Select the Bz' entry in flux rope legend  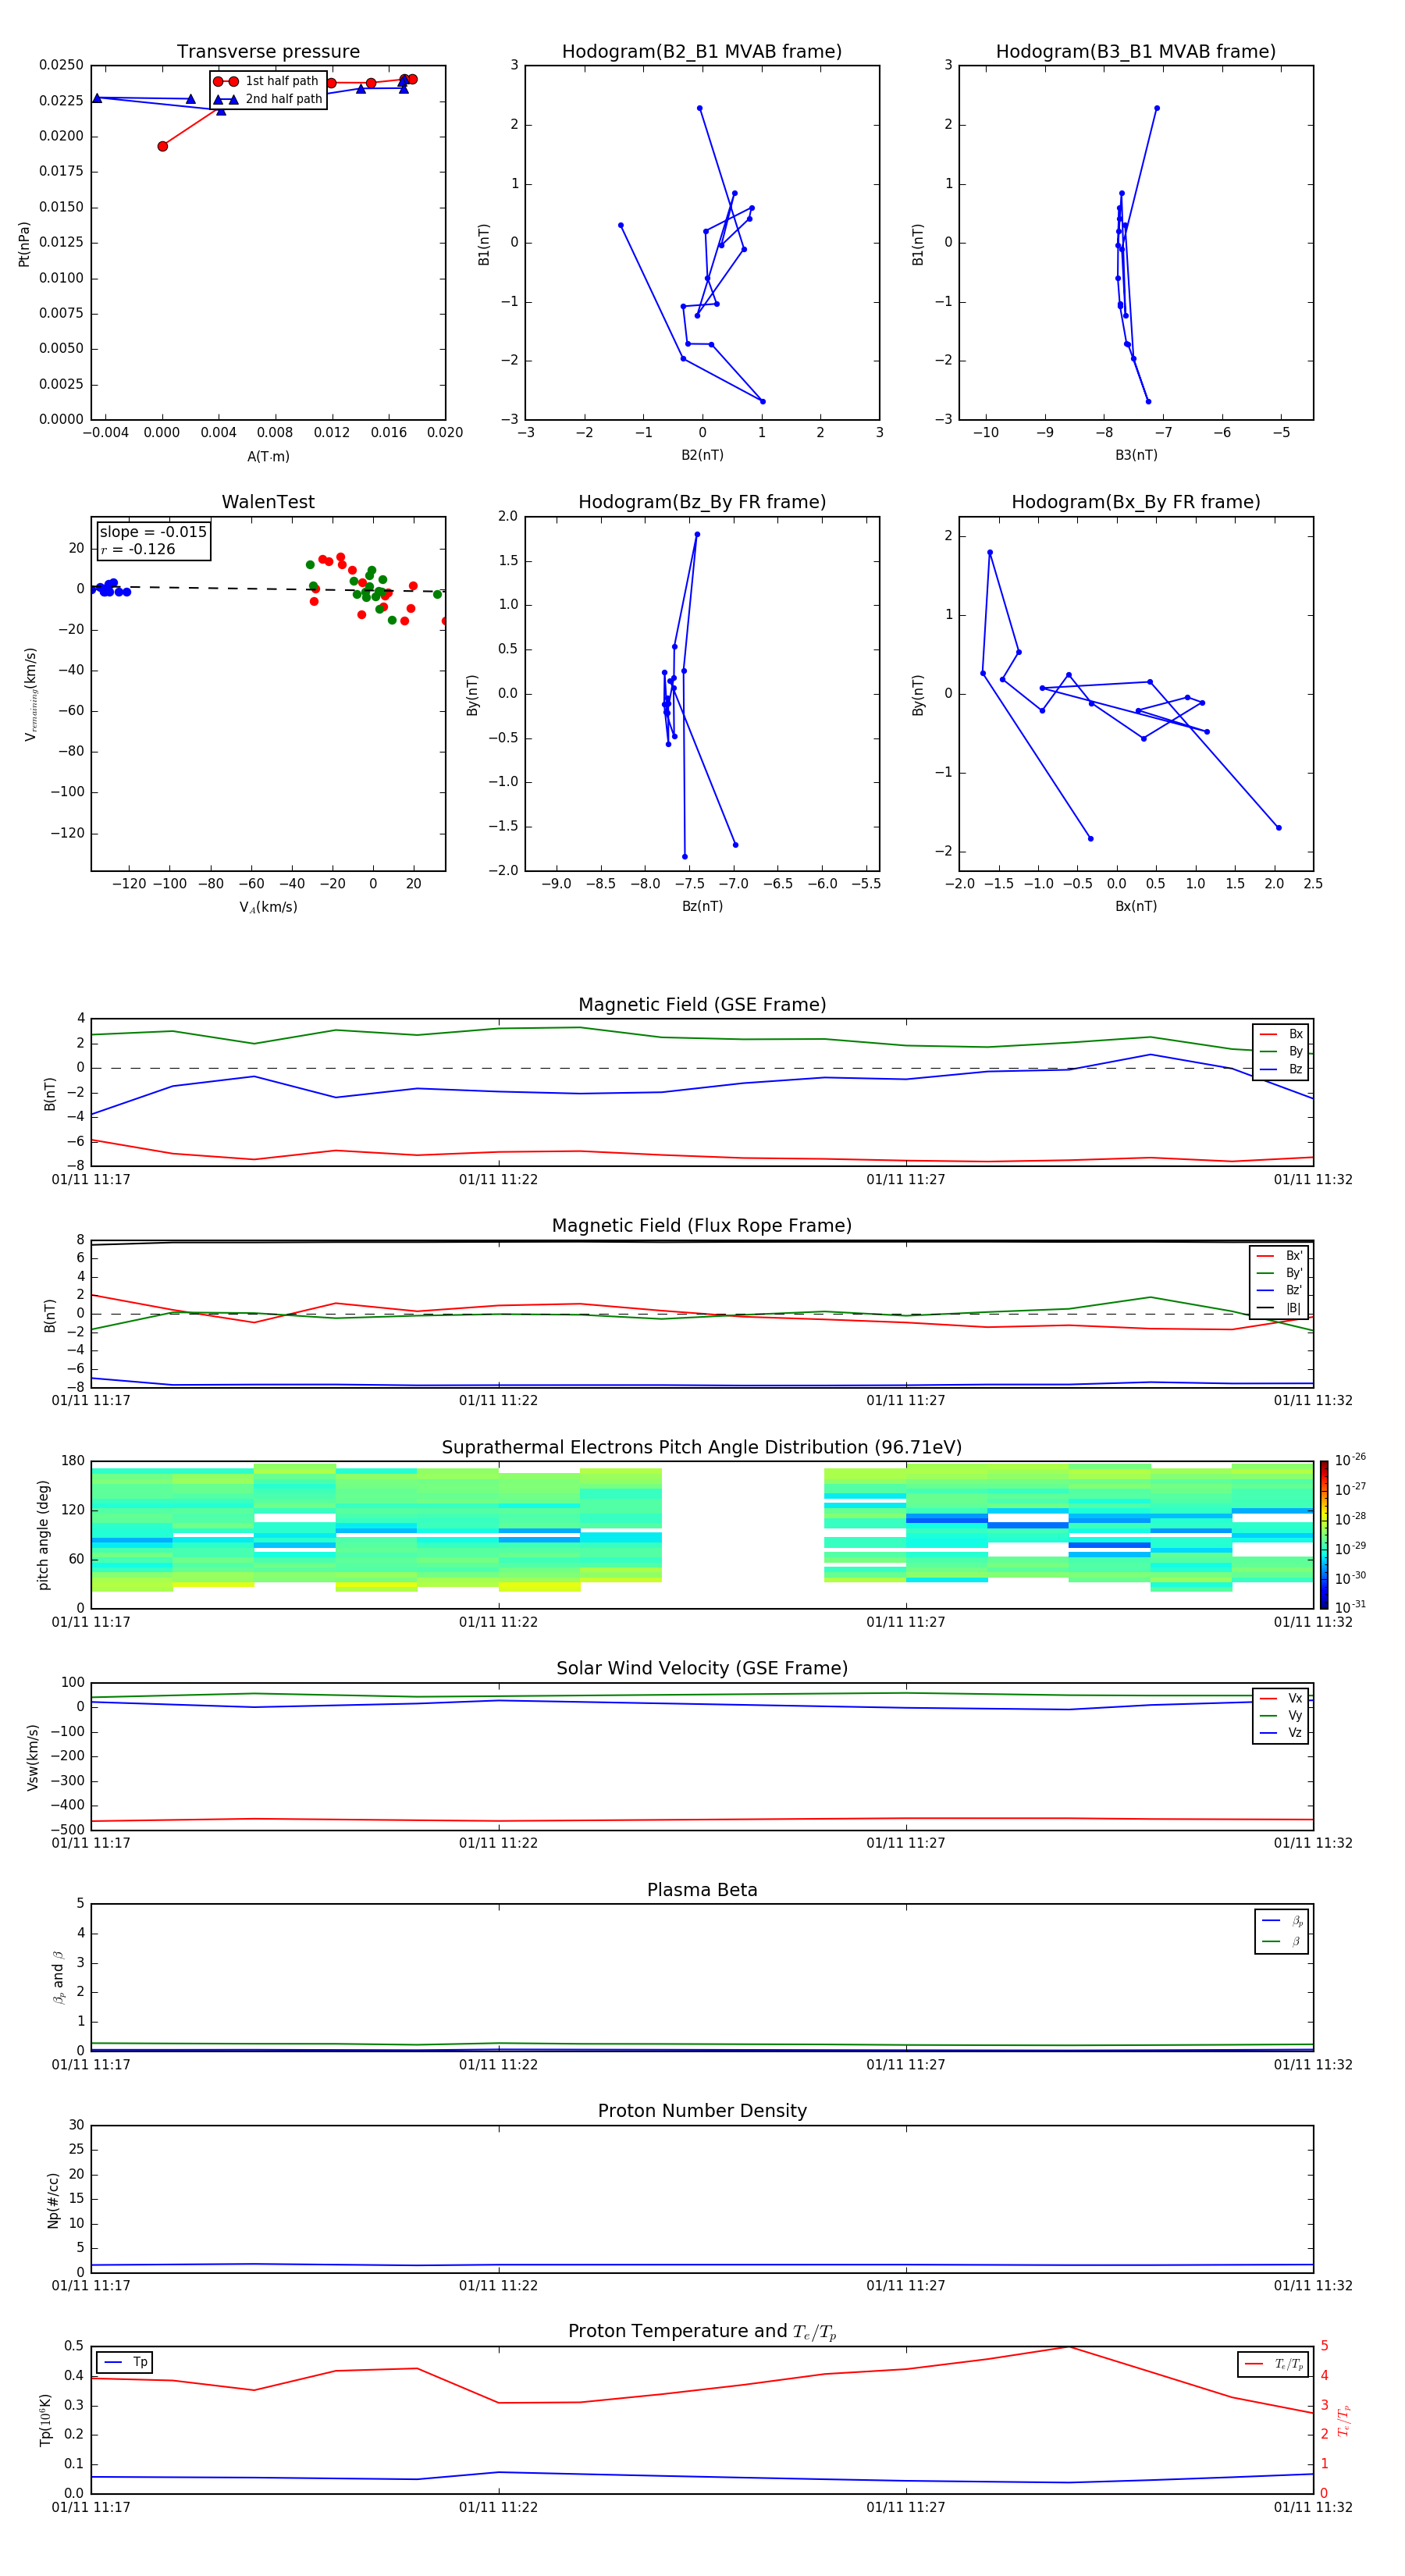click(1279, 1290)
